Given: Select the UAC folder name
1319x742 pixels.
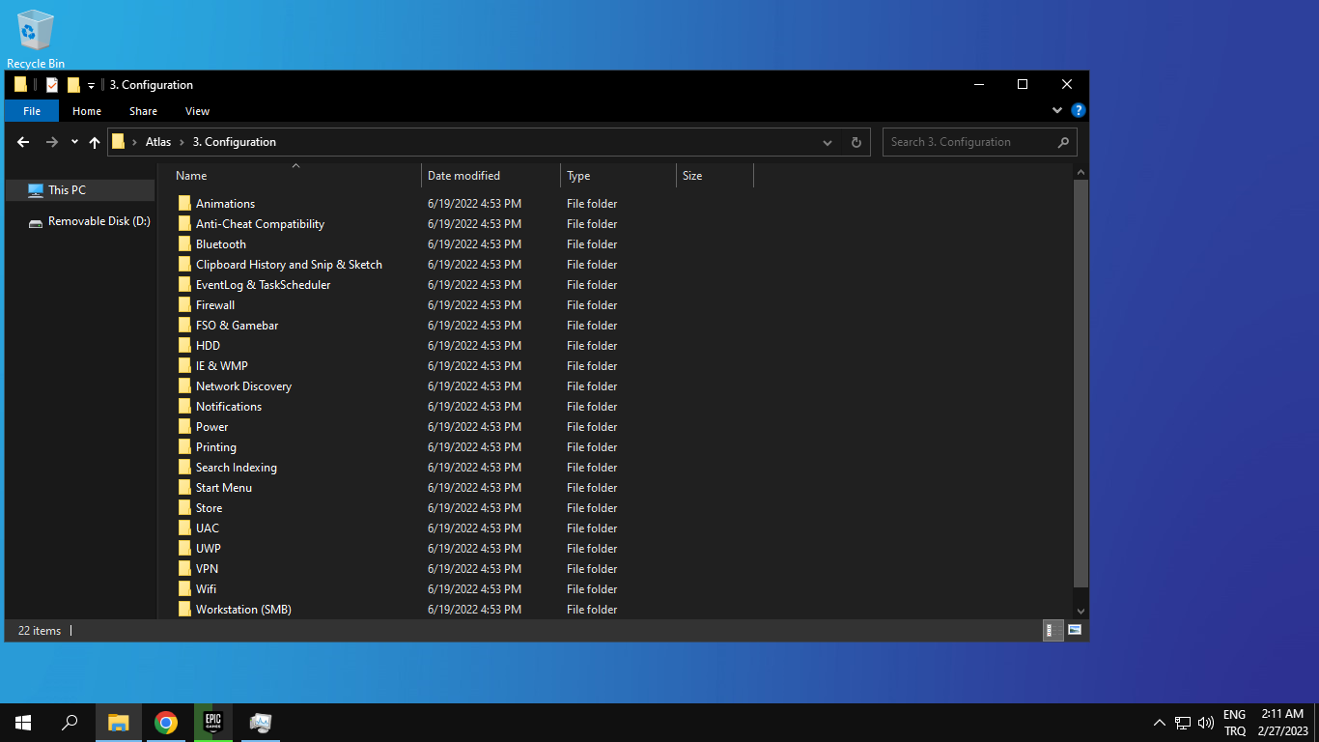Looking at the screenshot, I should 208,528.
